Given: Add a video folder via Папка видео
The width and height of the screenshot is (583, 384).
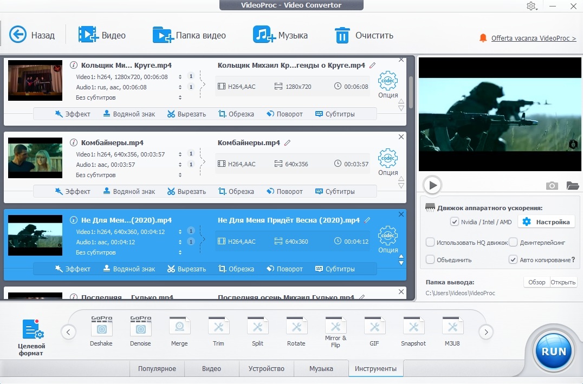Looking at the screenshot, I should click(x=189, y=35).
